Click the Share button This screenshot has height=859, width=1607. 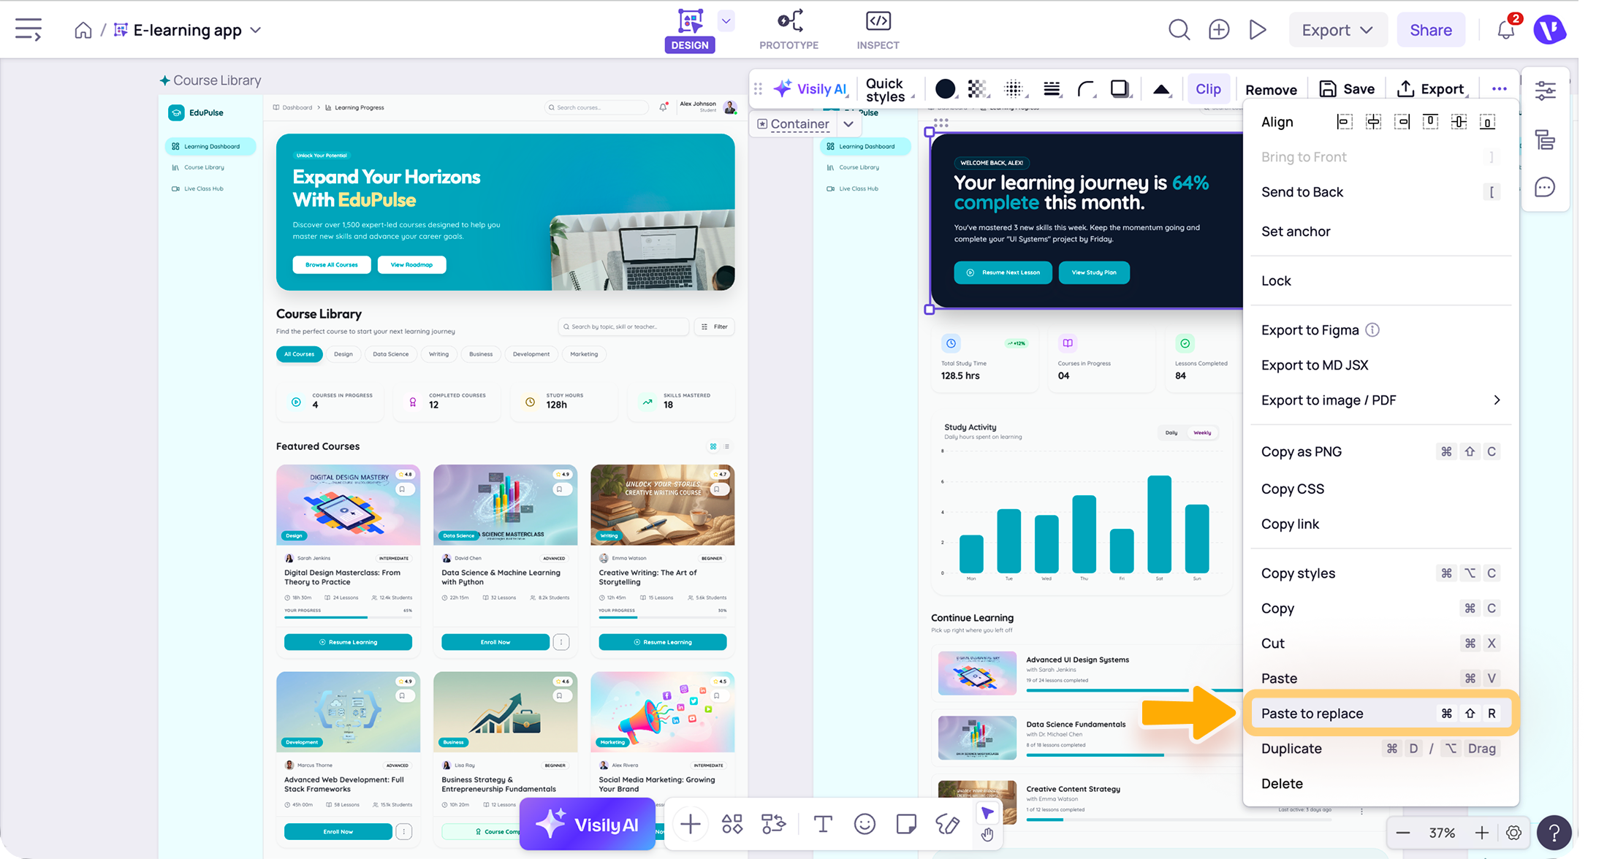click(1430, 30)
